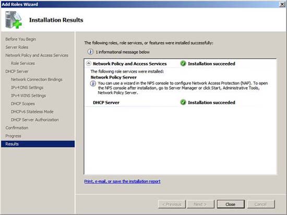Click the Add Roles Wizard title bar text

[x=20, y=4]
